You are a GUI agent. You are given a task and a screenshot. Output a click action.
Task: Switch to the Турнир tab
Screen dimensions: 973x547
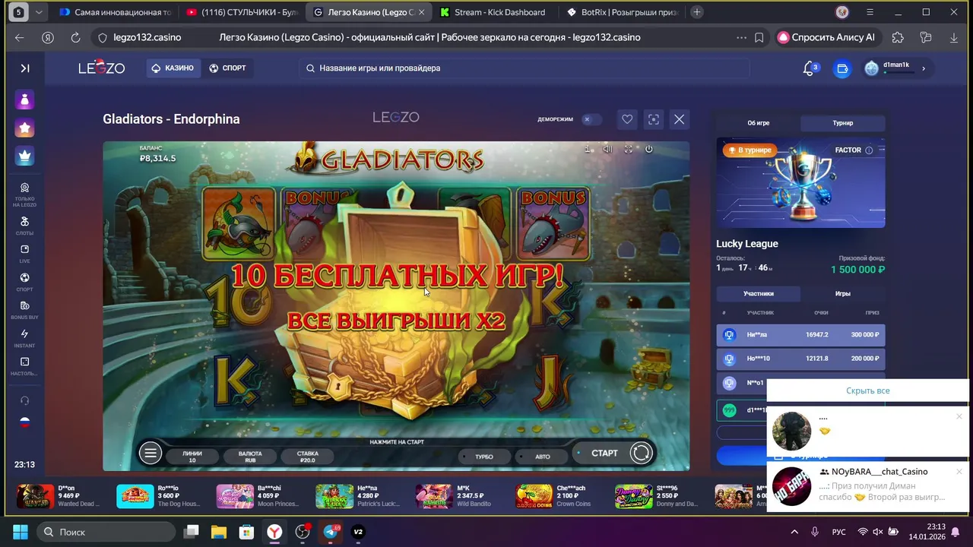(x=842, y=123)
